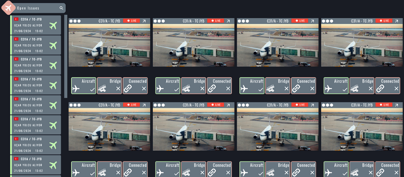Viewport: 404px width, 177px height.
Task: Click the Open Issues header label
Action: click(x=28, y=8)
